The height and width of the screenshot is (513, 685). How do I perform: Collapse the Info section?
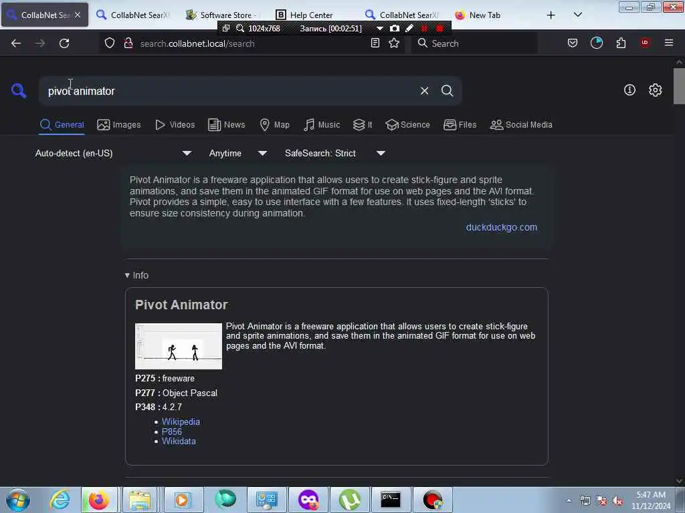(136, 275)
